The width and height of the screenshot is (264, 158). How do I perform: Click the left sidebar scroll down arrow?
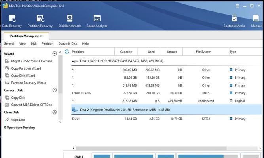pyautogui.click(x=60, y=122)
